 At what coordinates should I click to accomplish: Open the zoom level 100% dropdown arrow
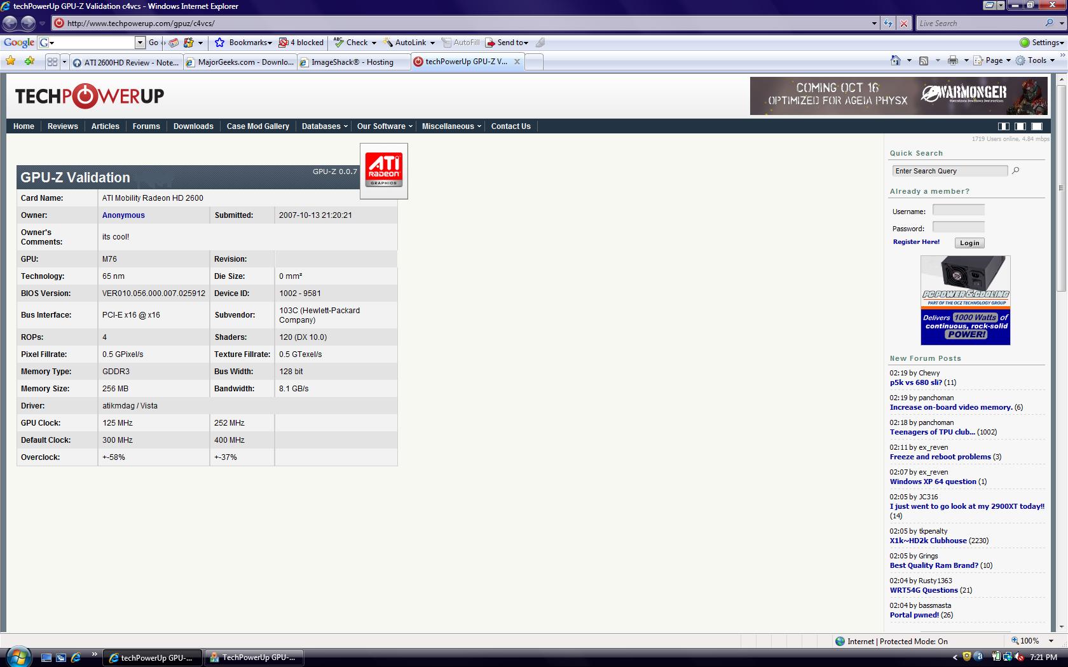1051,641
